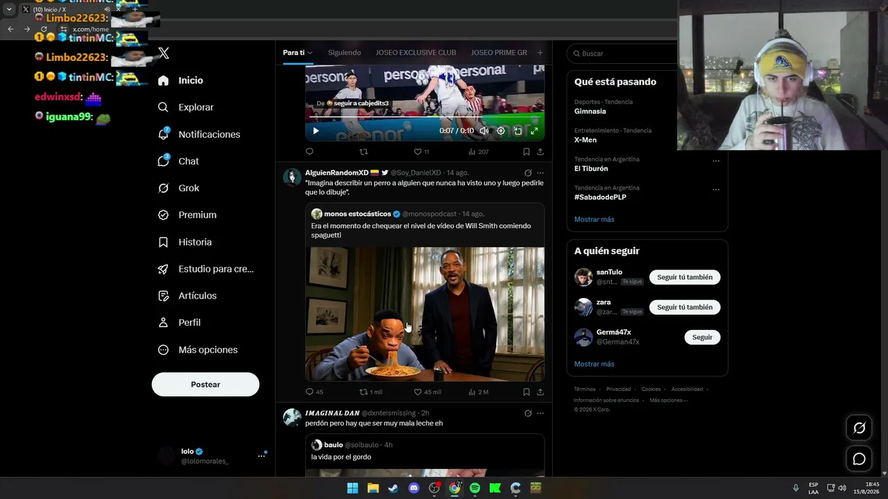
Task: Go to Inicio home in sidebar
Action: tap(180, 80)
